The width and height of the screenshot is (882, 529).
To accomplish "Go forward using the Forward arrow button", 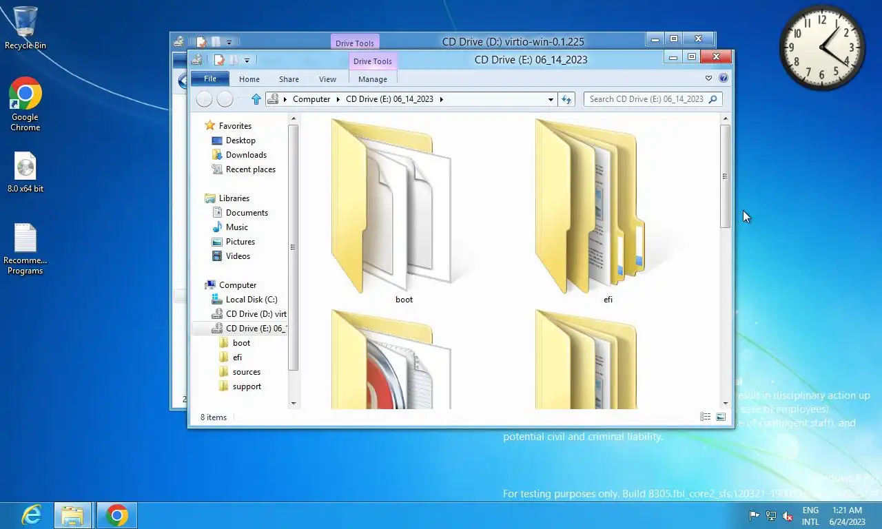I will pos(225,99).
